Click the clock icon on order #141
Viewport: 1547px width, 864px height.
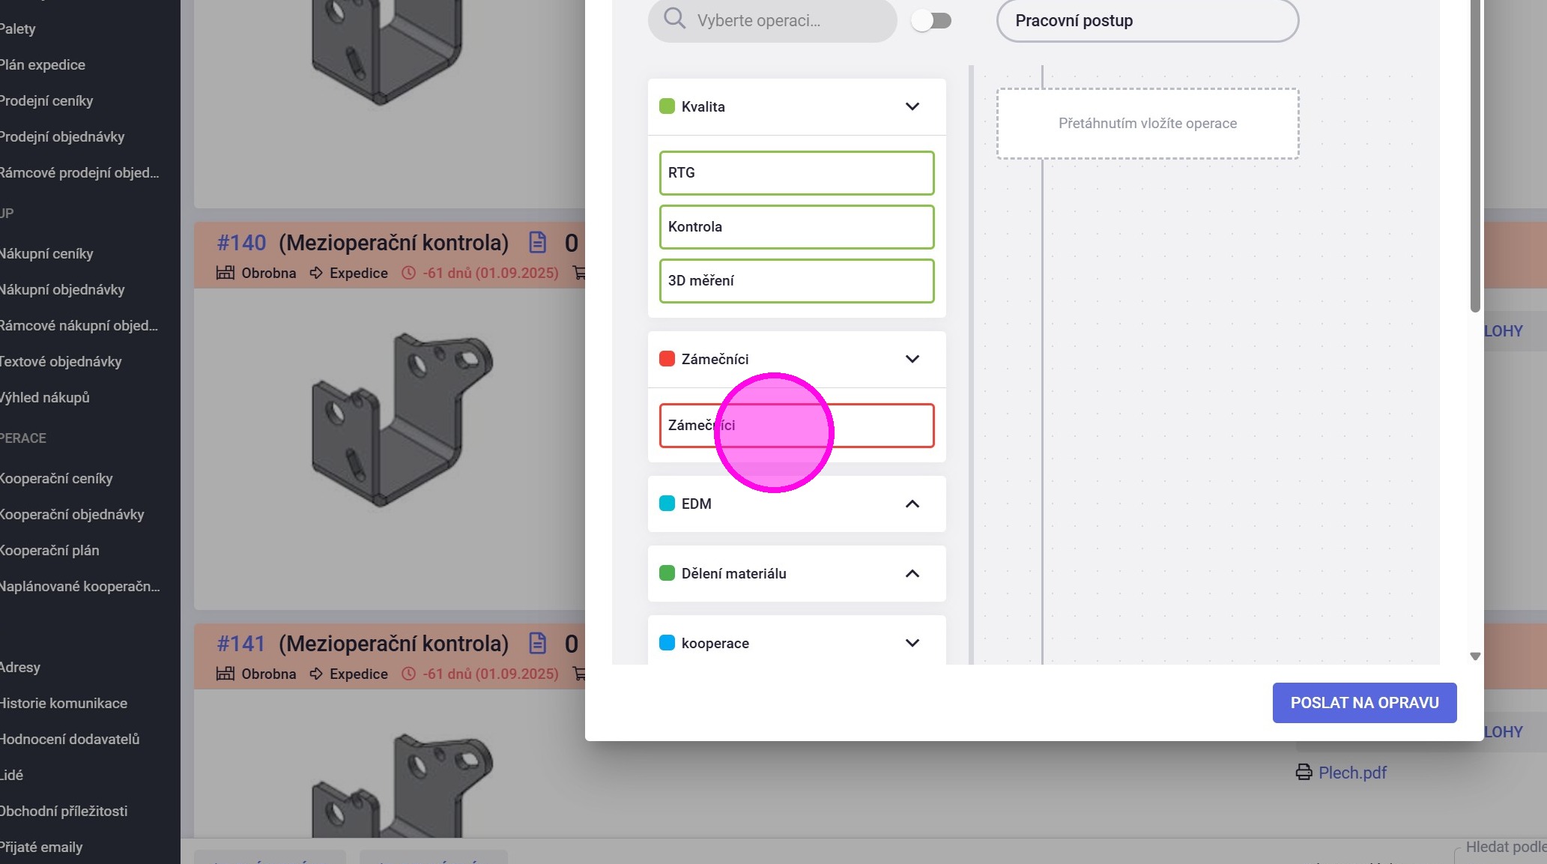408,674
